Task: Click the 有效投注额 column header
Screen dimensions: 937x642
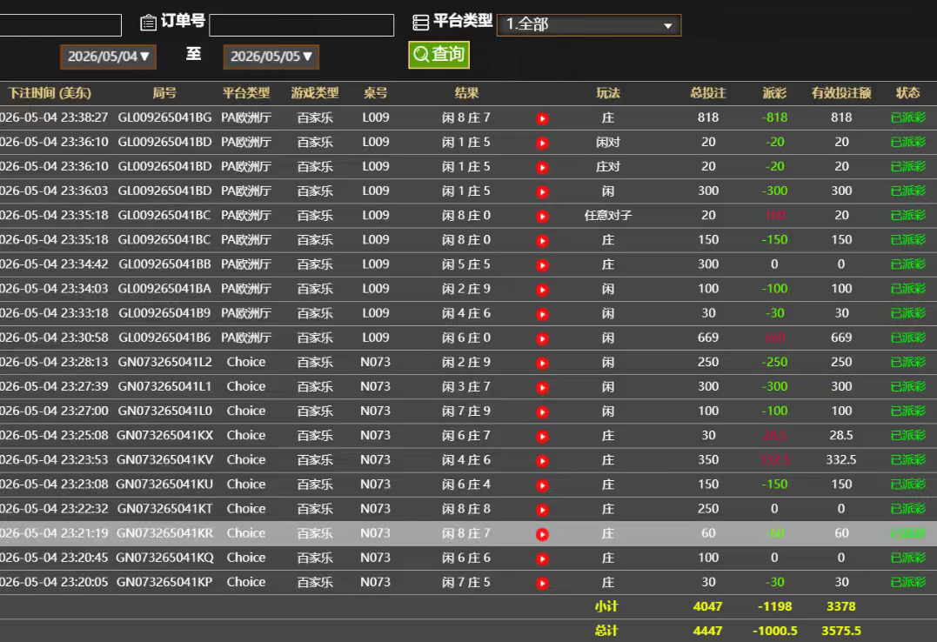Action: pos(840,93)
